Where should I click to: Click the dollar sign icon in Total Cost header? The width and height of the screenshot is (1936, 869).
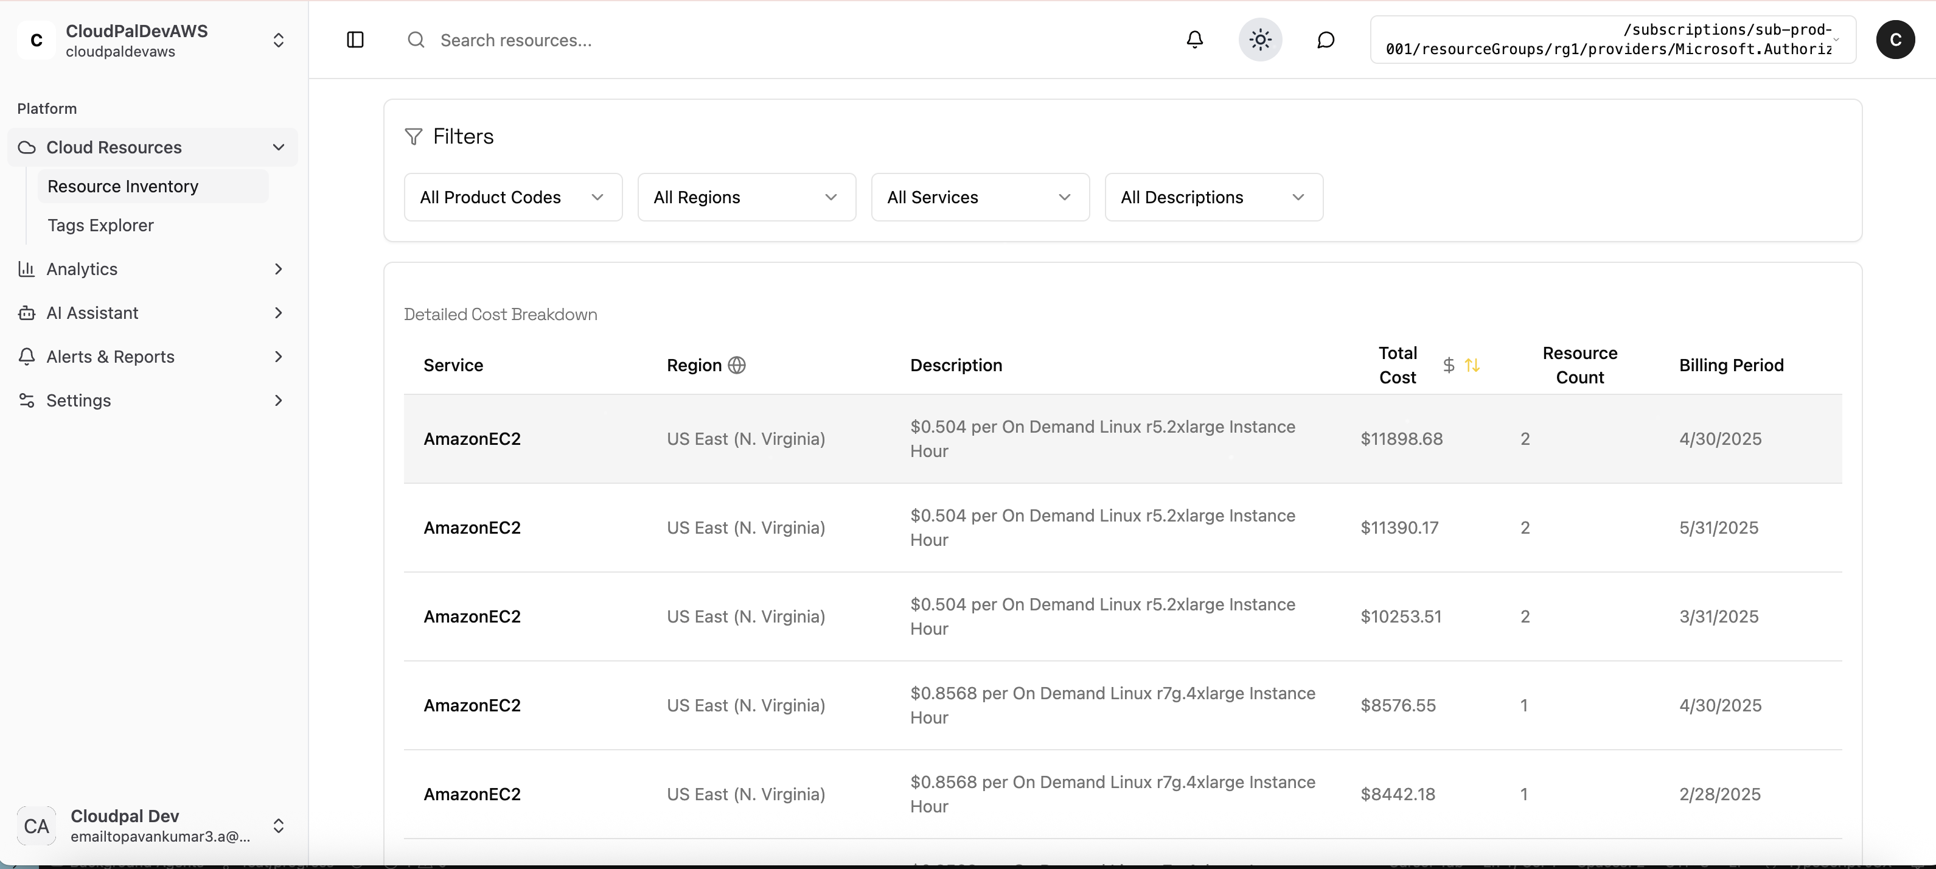[1449, 365]
